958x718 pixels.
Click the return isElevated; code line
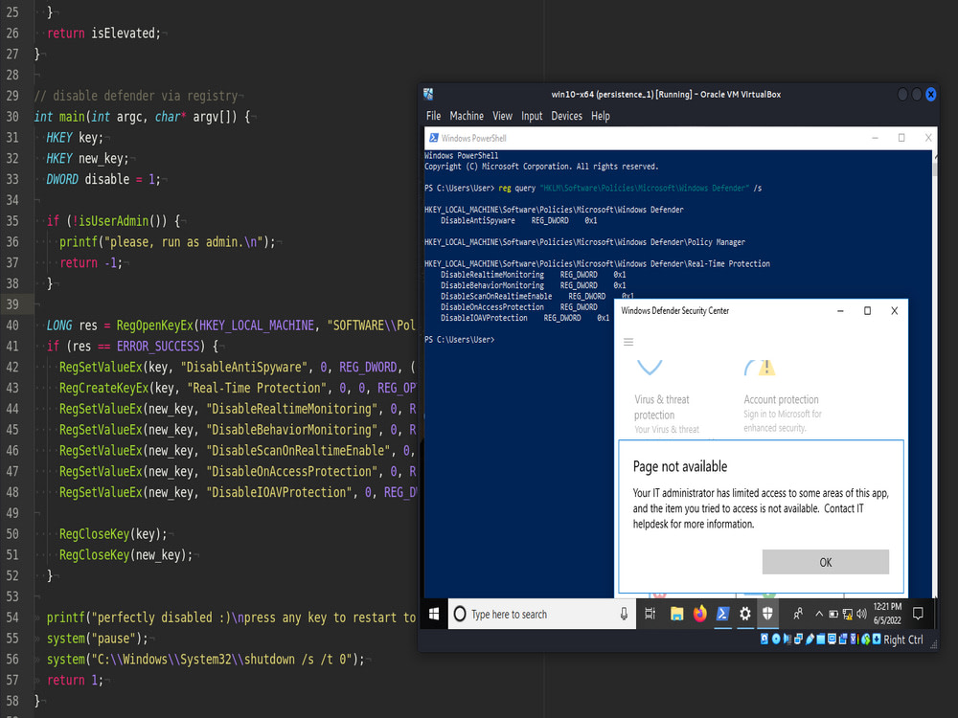(x=103, y=33)
